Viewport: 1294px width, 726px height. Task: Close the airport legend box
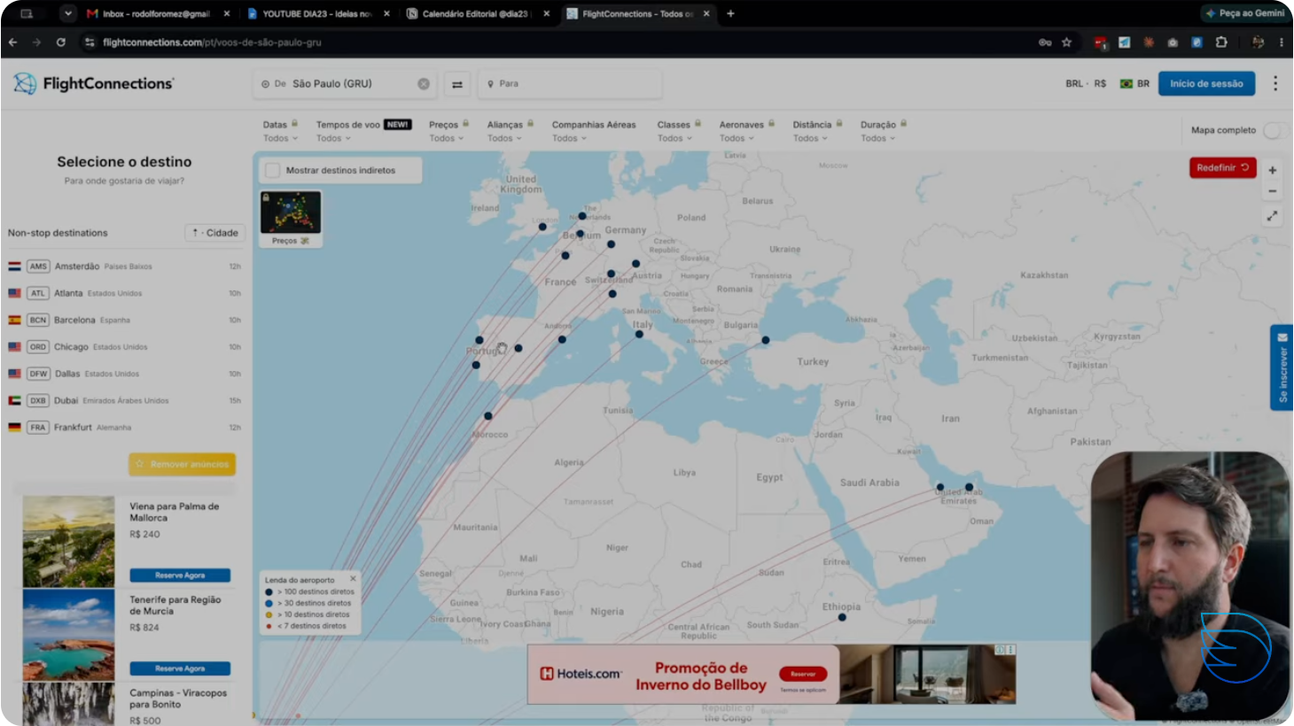coord(353,579)
